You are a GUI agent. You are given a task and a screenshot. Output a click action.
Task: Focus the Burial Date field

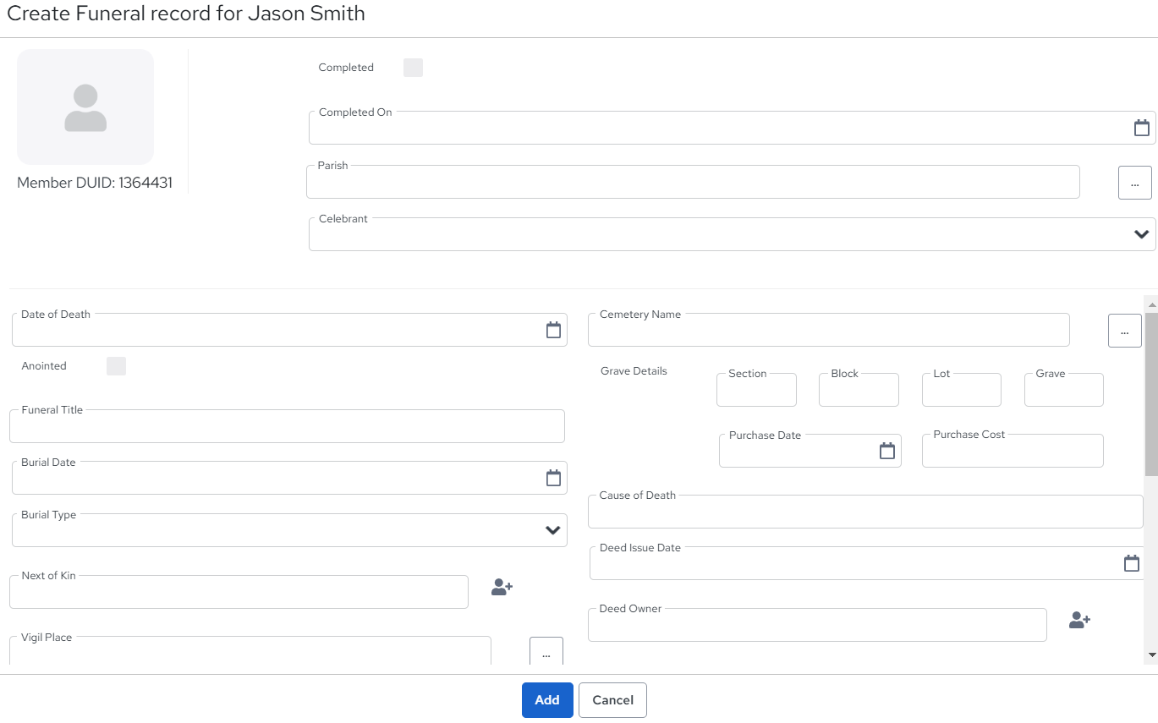[289, 478]
